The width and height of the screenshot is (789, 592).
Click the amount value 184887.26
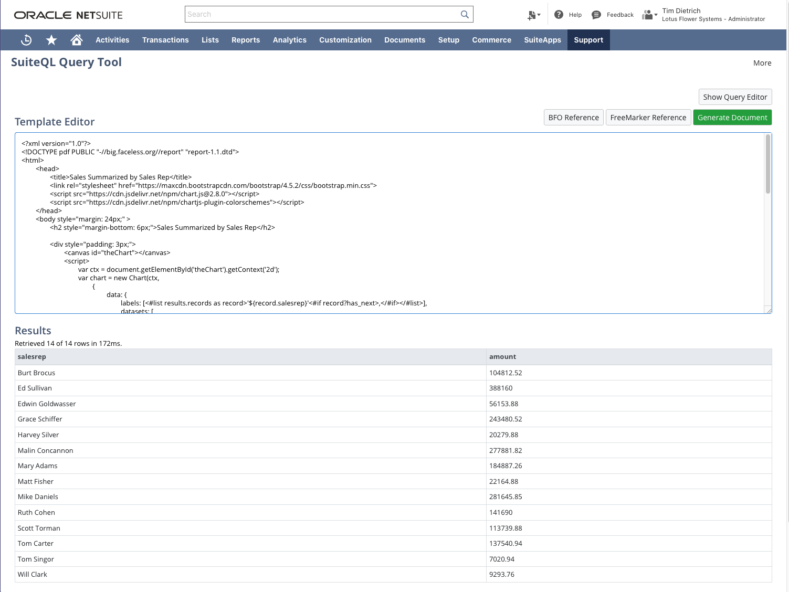(506, 466)
